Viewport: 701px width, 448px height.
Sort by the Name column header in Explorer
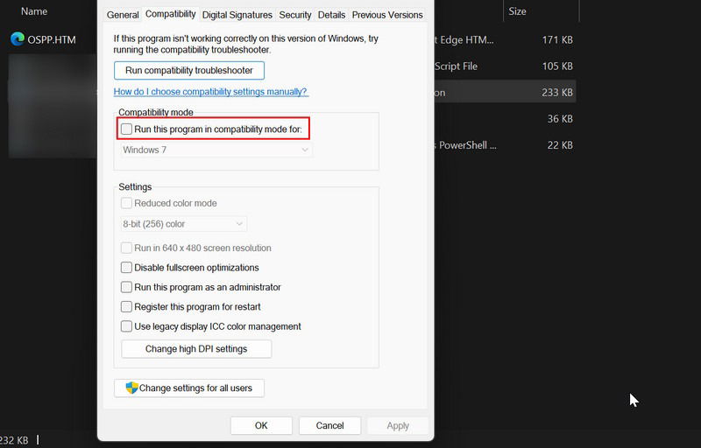click(x=34, y=11)
